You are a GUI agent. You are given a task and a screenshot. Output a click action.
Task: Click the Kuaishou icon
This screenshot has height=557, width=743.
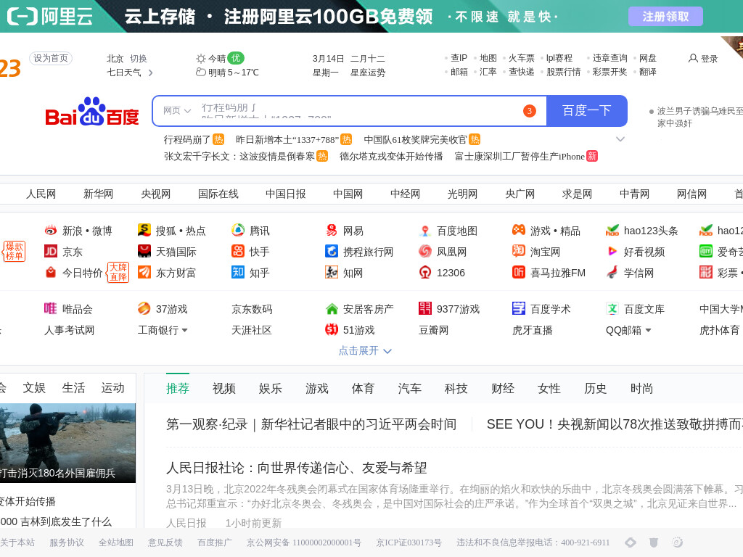[x=238, y=251]
